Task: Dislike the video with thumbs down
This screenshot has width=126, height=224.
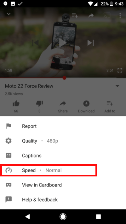Action: tap(39, 106)
